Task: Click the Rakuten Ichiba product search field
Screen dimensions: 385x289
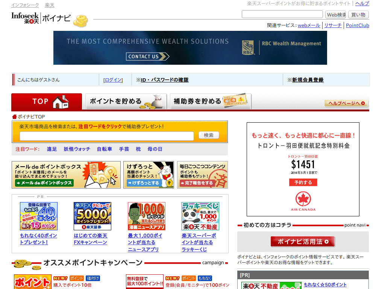Action: 106,136
